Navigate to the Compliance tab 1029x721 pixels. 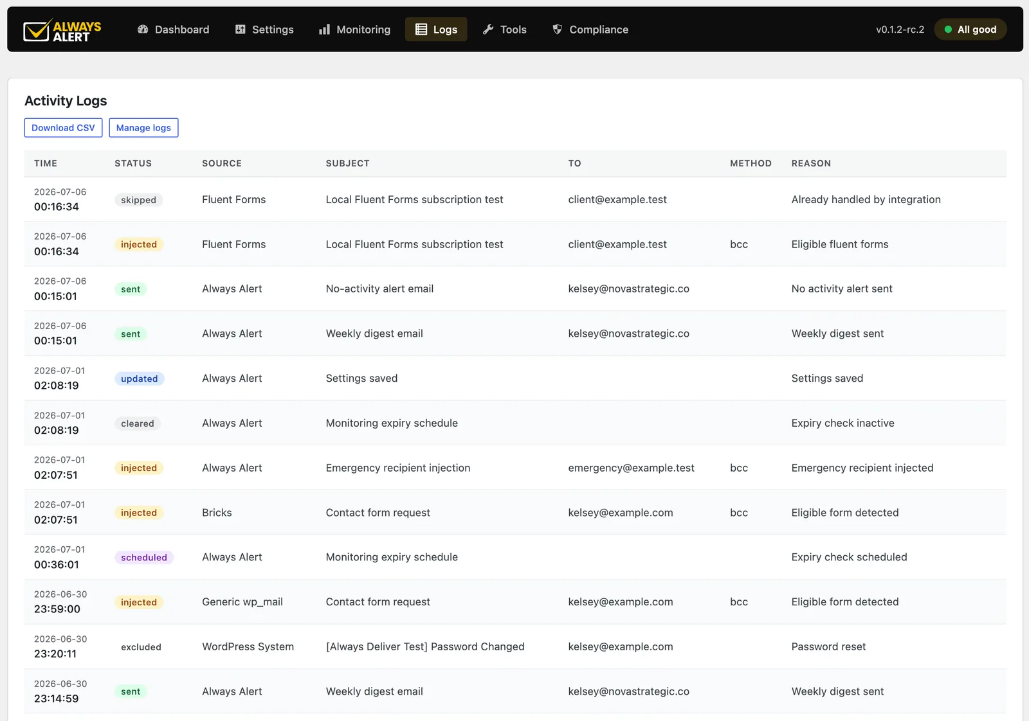pos(590,30)
